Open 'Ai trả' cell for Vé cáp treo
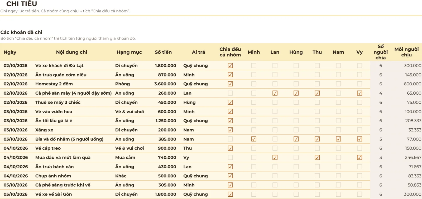Viewport: 422px width, 199px height. [198, 148]
